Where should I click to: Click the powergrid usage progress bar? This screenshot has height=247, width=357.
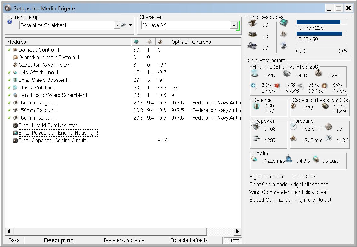[321, 33]
